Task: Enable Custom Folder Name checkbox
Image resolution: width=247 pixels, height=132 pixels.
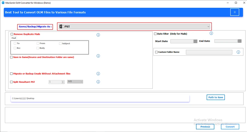Action: coord(156,52)
